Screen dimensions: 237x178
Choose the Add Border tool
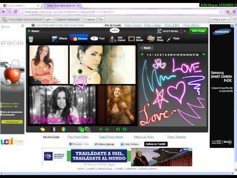click(136, 39)
